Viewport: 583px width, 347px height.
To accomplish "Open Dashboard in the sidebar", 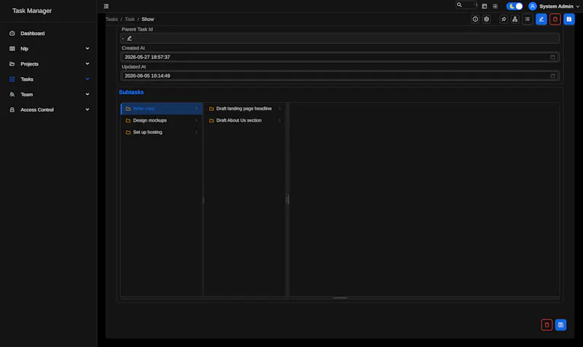I will coord(49,34).
